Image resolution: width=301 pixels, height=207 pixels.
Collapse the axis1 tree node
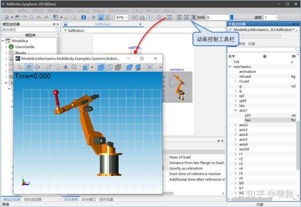236,110
